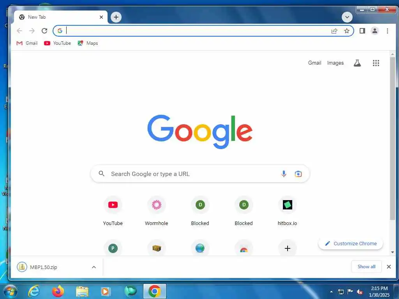Close the New Tab tab
399x299 pixels.
(101, 17)
